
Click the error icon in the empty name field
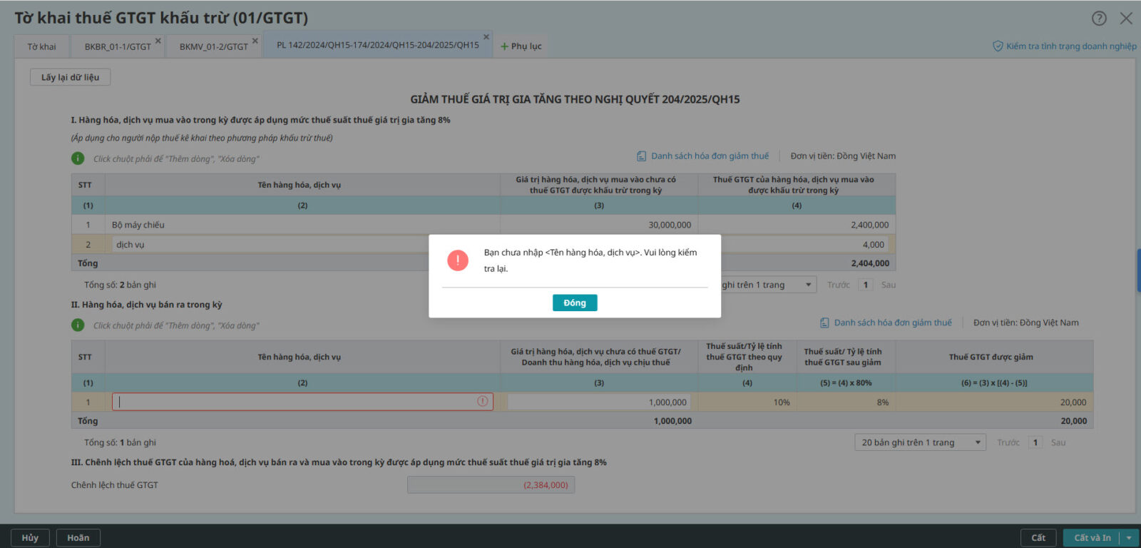(483, 402)
